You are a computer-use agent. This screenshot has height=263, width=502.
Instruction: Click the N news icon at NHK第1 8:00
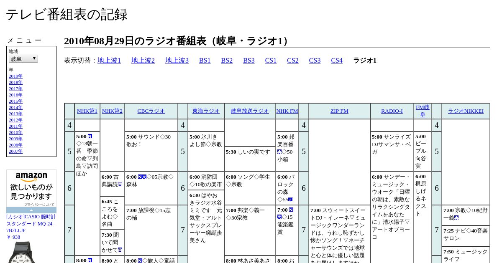[90, 260]
